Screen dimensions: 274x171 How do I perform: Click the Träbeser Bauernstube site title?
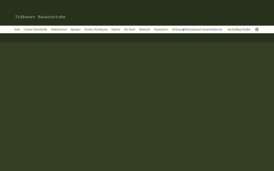tap(40, 17)
